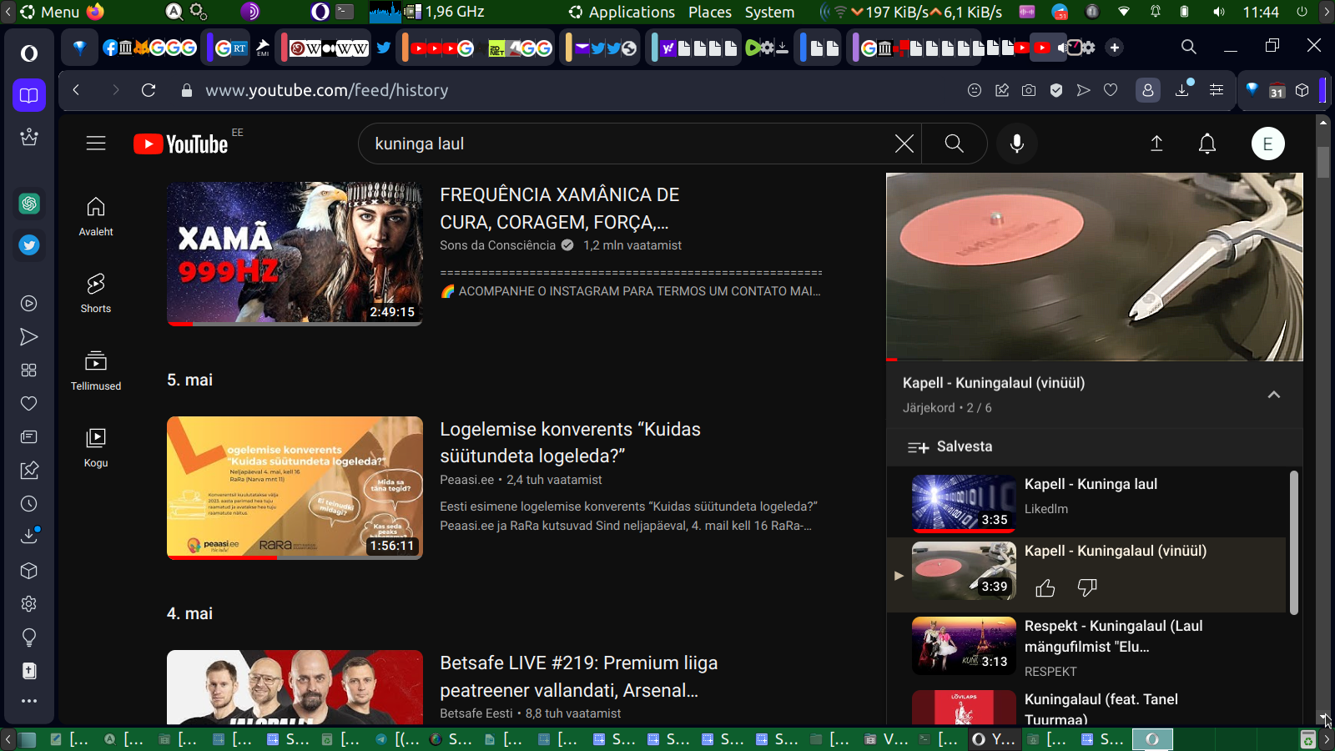The width and height of the screenshot is (1335, 751).
Task: Open Extensions cube in Opera sidebar
Action: coord(29,570)
